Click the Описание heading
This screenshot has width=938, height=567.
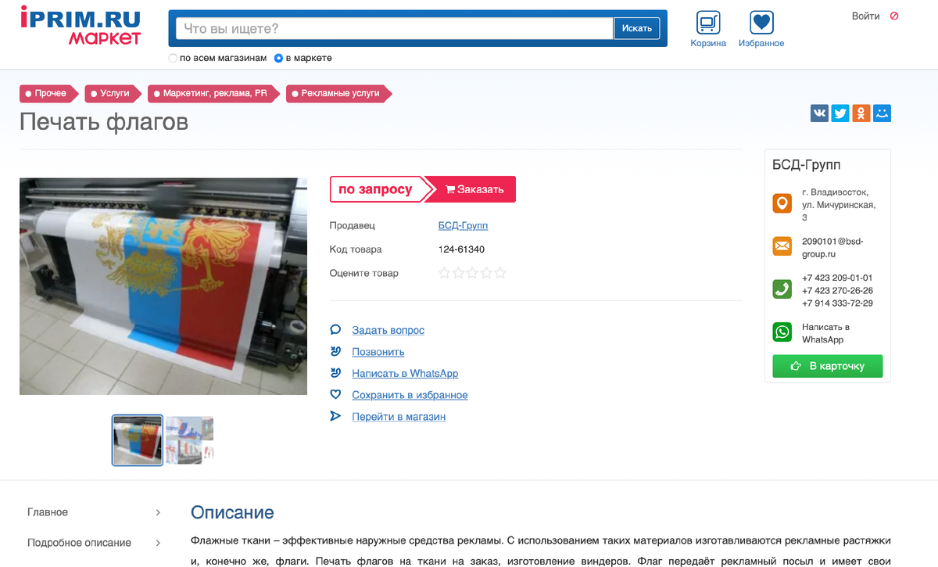pos(232,513)
